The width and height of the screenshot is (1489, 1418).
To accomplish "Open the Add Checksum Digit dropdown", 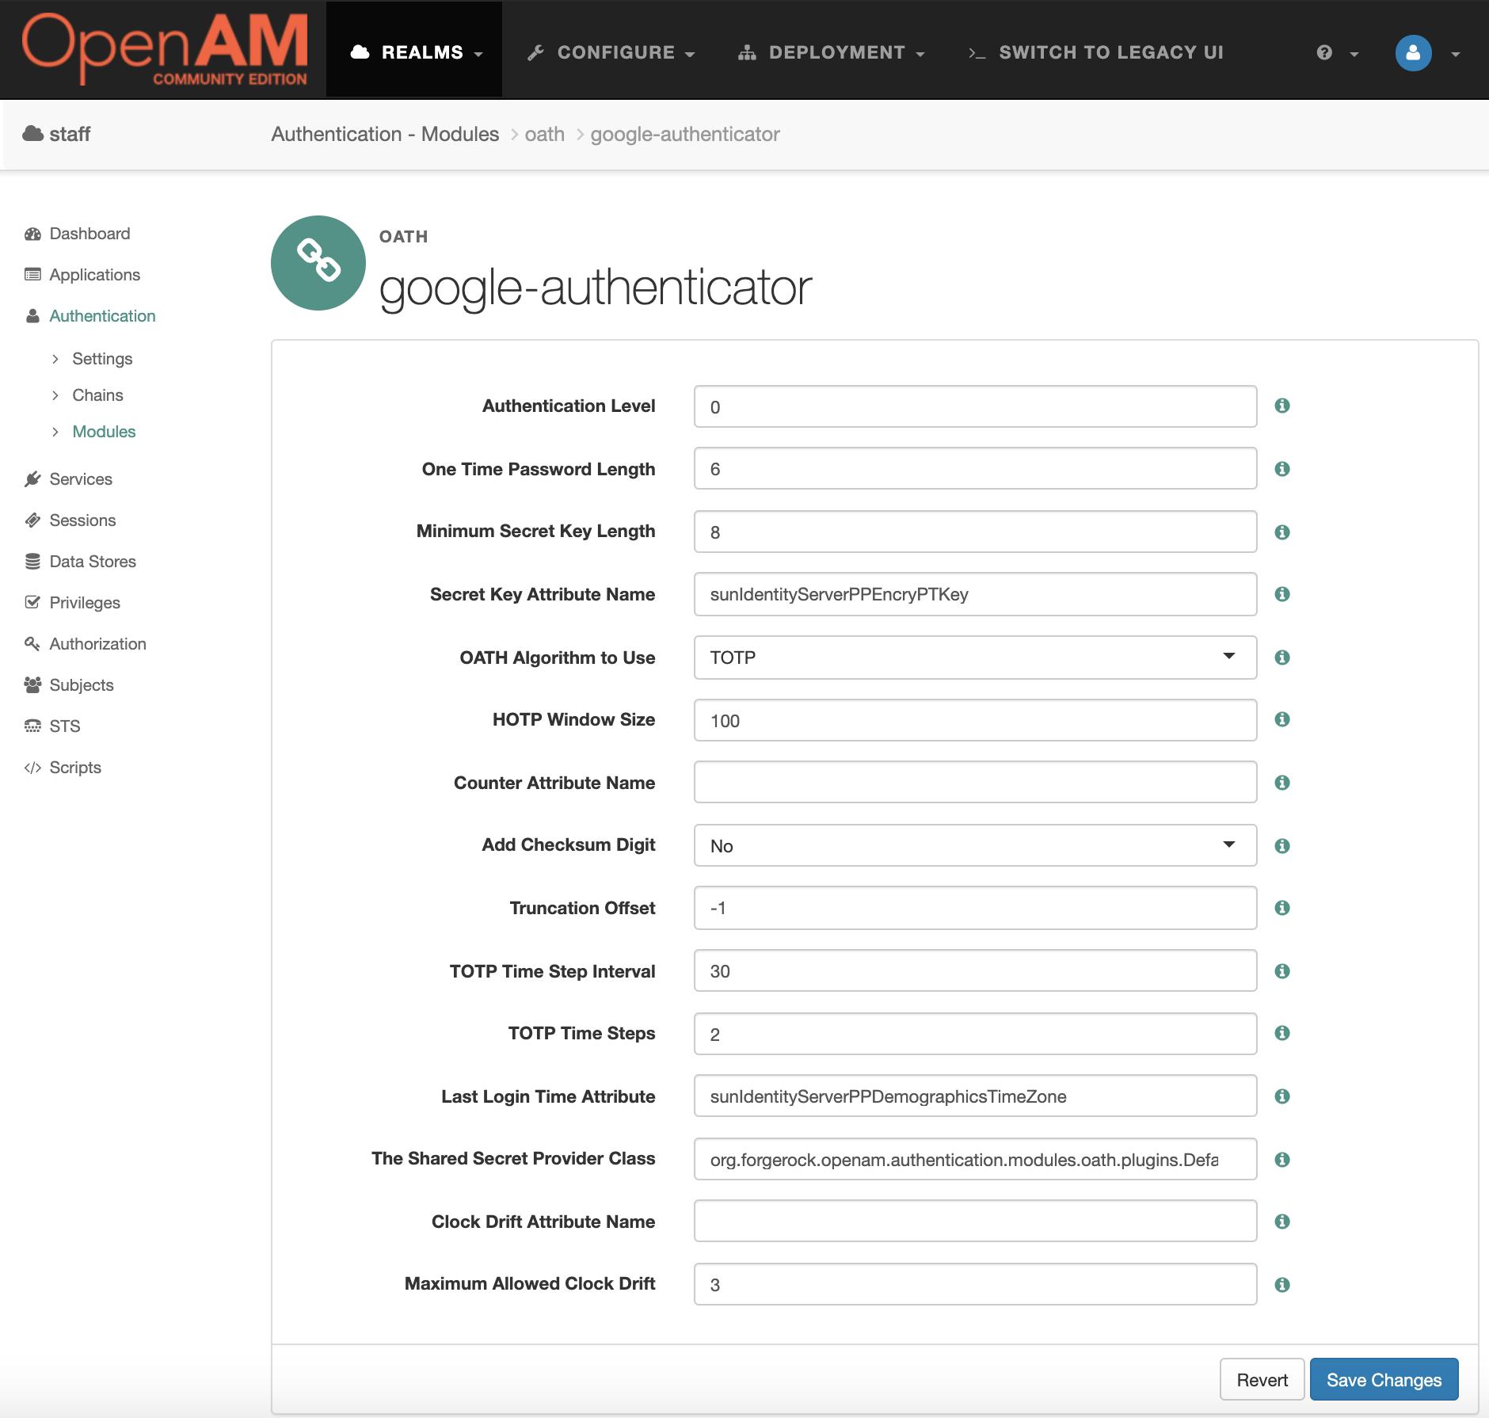I will (975, 845).
